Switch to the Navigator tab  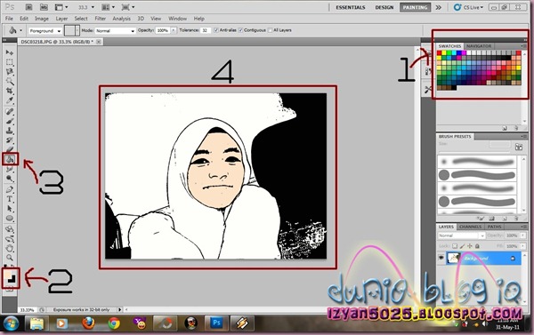point(479,46)
